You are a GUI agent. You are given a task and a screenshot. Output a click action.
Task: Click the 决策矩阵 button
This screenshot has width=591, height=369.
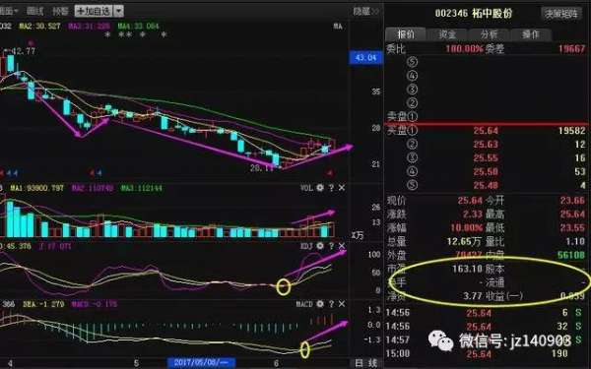(x=561, y=14)
